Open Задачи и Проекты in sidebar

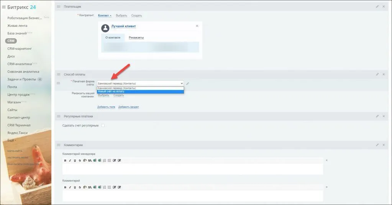(x=21, y=79)
